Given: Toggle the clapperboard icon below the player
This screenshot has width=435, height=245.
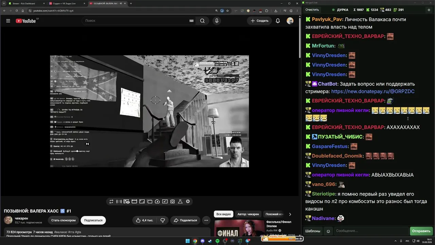Looking at the screenshot, I should click(134, 201).
